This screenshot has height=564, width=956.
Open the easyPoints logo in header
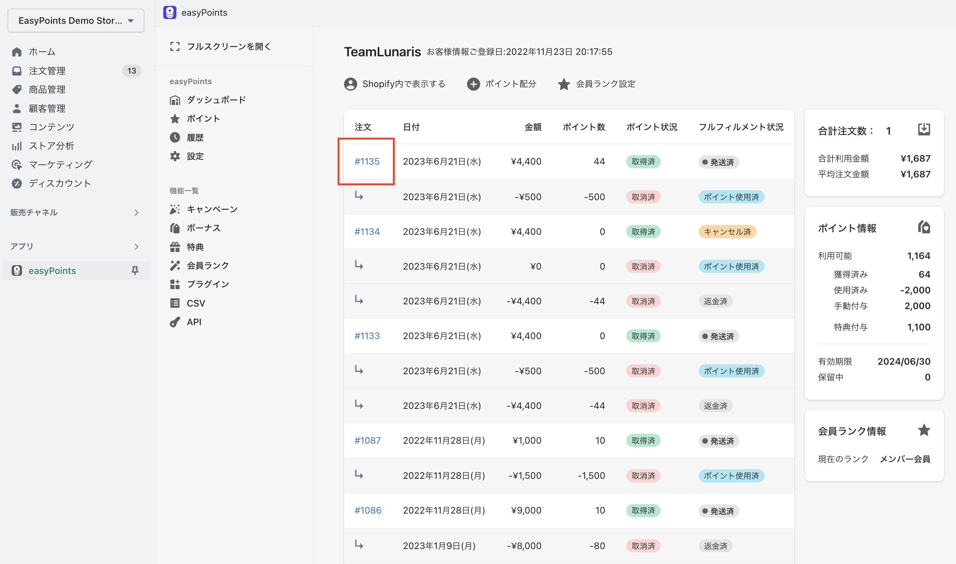[169, 12]
